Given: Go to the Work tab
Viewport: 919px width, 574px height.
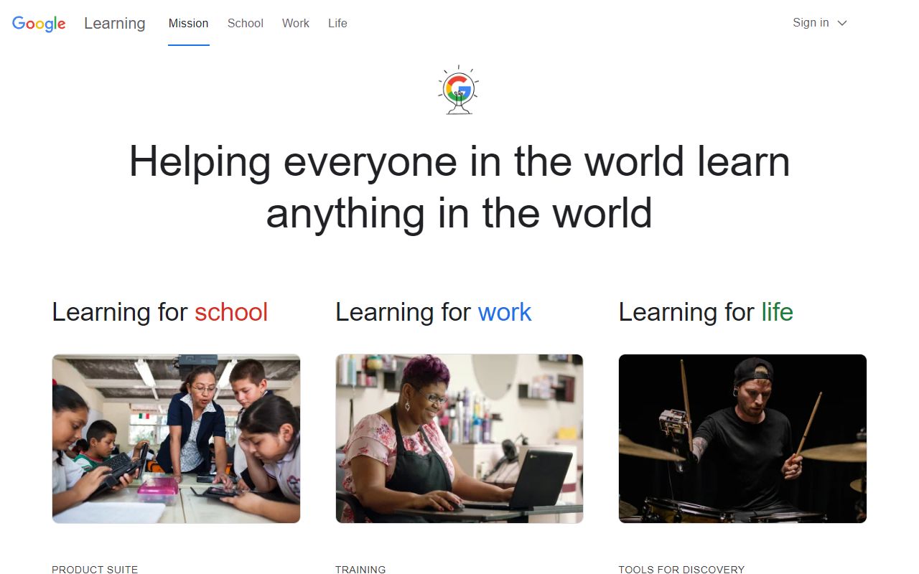Looking at the screenshot, I should coord(296,23).
